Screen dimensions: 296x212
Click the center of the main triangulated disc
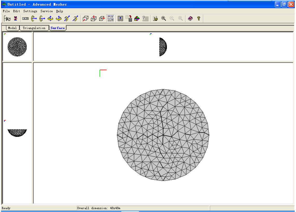(163, 135)
